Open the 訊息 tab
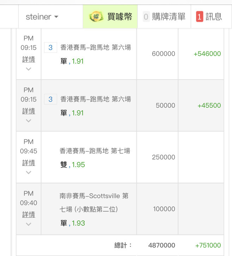This screenshot has width=232, height=256. click(211, 17)
